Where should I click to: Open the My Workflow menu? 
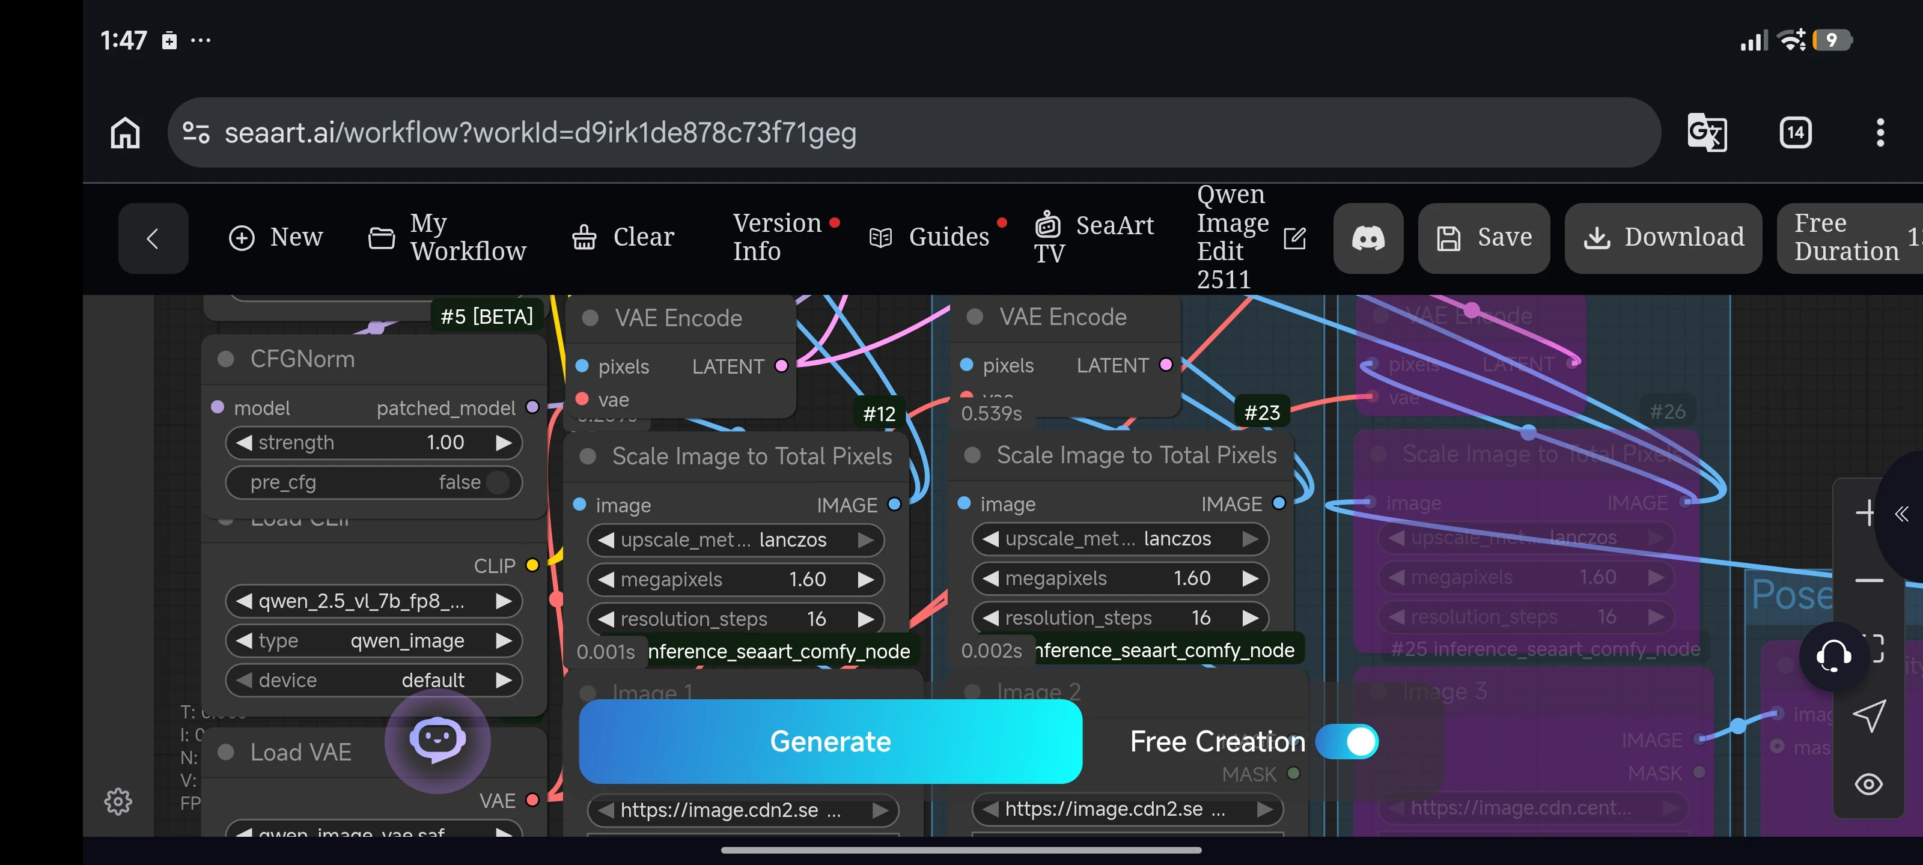[x=446, y=237]
